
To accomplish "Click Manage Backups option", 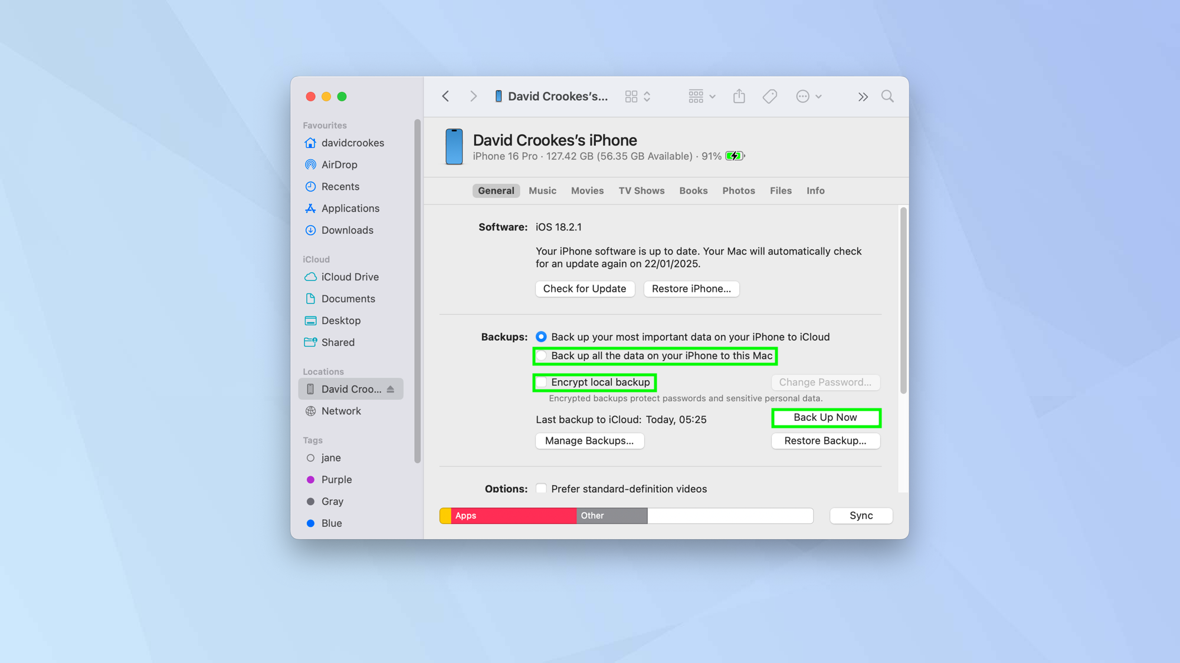I will [589, 440].
